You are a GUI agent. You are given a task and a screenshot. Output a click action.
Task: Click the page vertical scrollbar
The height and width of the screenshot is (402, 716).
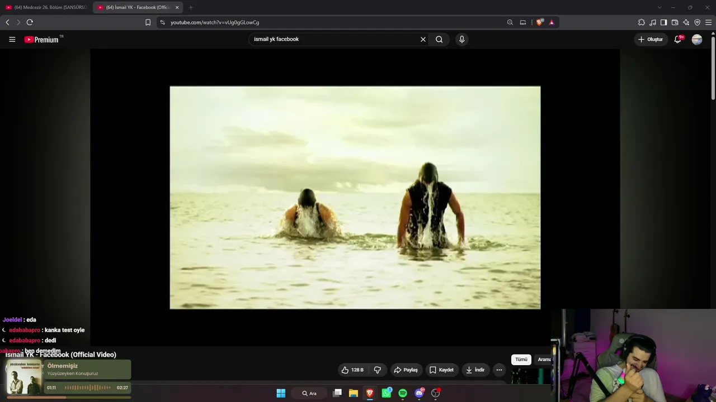click(x=713, y=67)
